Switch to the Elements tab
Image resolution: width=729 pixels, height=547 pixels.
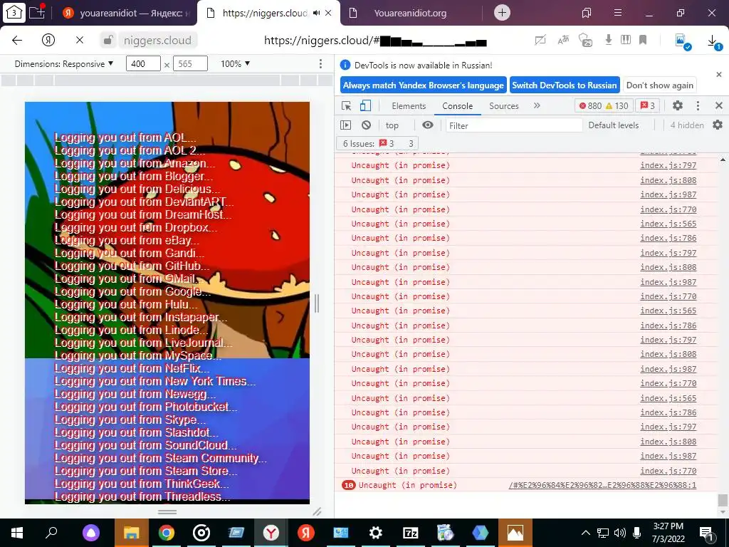pyautogui.click(x=409, y=106)
